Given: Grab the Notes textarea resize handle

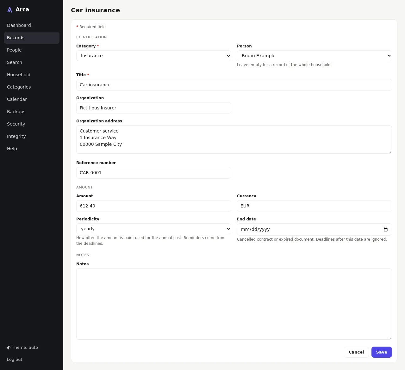Looking at the screenshot, I should click(390, 337).
